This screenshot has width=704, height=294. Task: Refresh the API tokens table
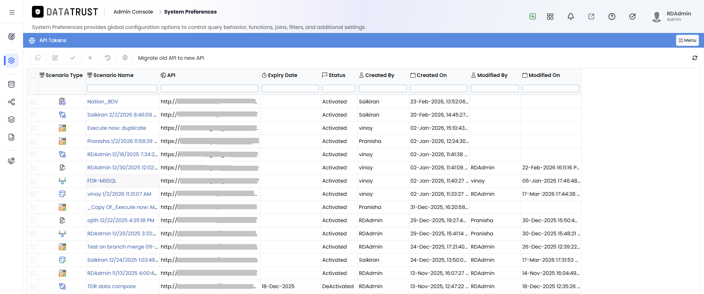[695, 58]
